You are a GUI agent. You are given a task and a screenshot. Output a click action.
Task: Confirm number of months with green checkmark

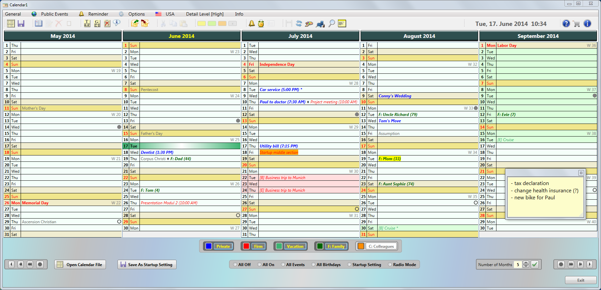(535, 264)
